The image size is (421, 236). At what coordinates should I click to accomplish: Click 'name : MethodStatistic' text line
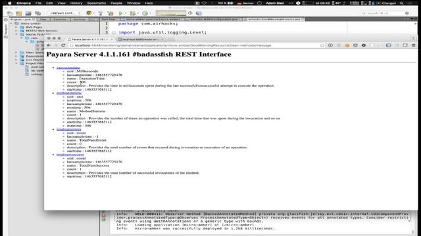[86, 111]
